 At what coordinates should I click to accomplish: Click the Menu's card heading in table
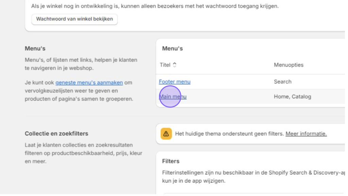172,48
